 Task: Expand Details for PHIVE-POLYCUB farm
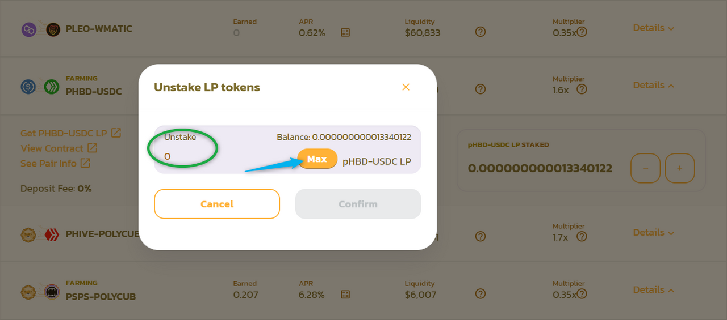pyautogui.click(x=654, y=232)
